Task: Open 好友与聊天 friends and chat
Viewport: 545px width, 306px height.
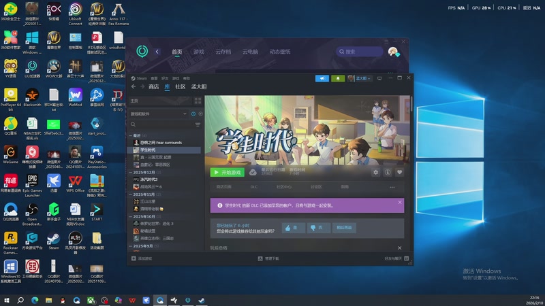Action: pyautogui.click(x=396, y=258)
